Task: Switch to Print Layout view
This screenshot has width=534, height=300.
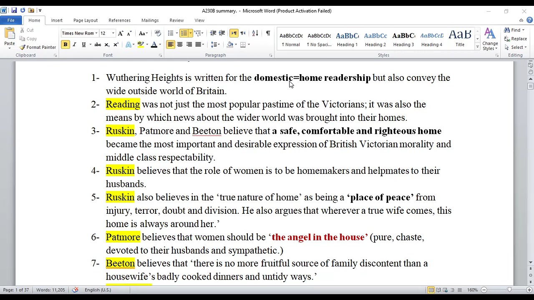Action: [x=431, y=290]
